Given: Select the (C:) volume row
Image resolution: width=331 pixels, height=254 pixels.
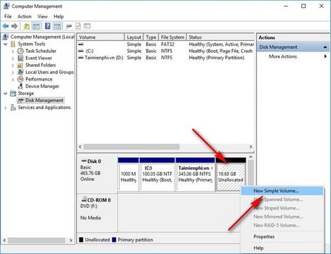Looking at the screenshot, I should 165,51.
